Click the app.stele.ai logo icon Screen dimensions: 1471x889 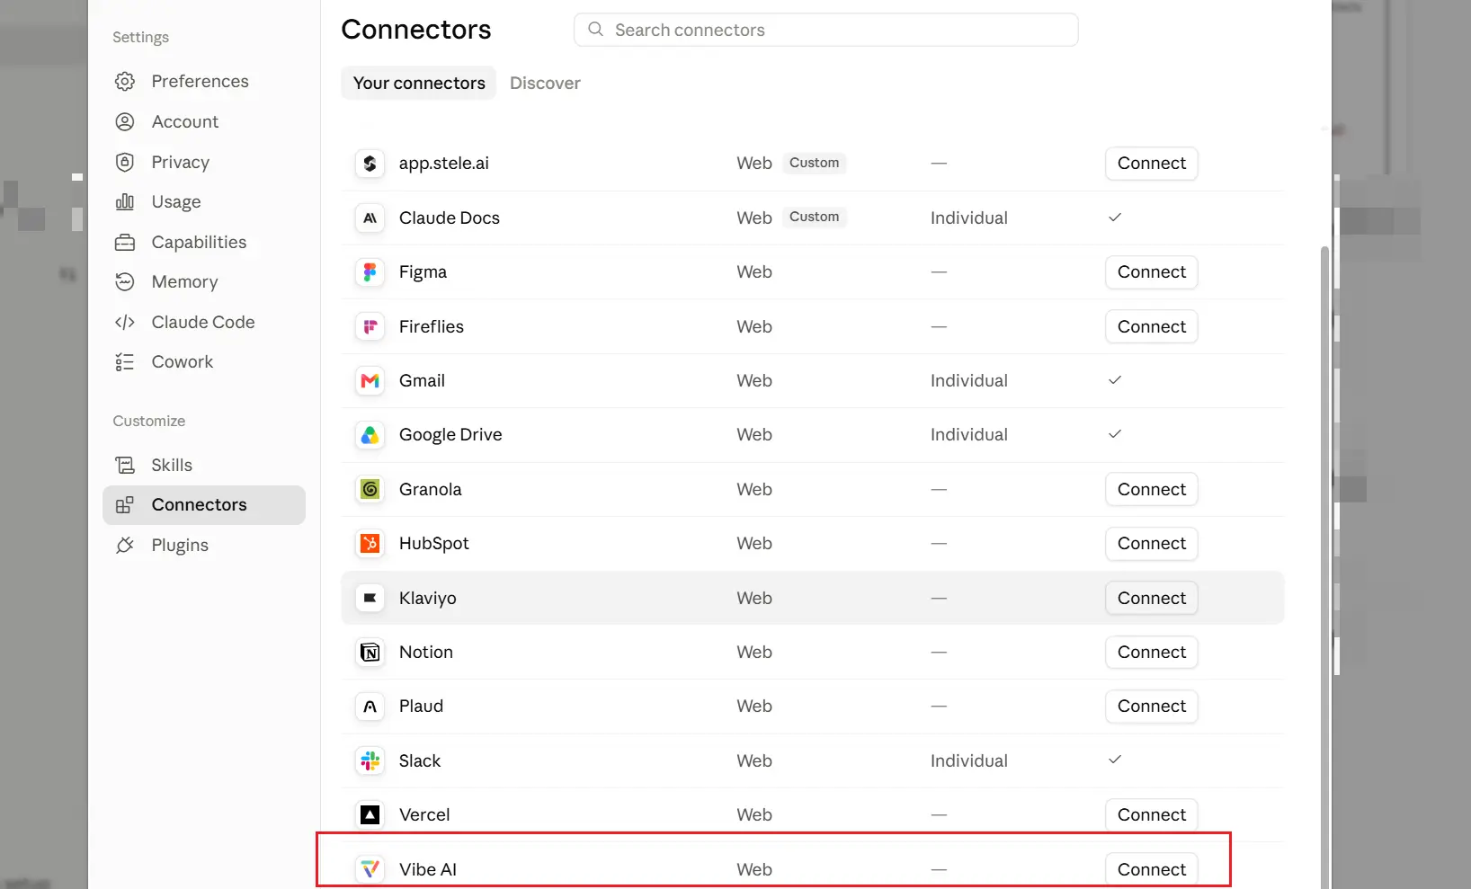pyautogui.click(x=370, y=164)
